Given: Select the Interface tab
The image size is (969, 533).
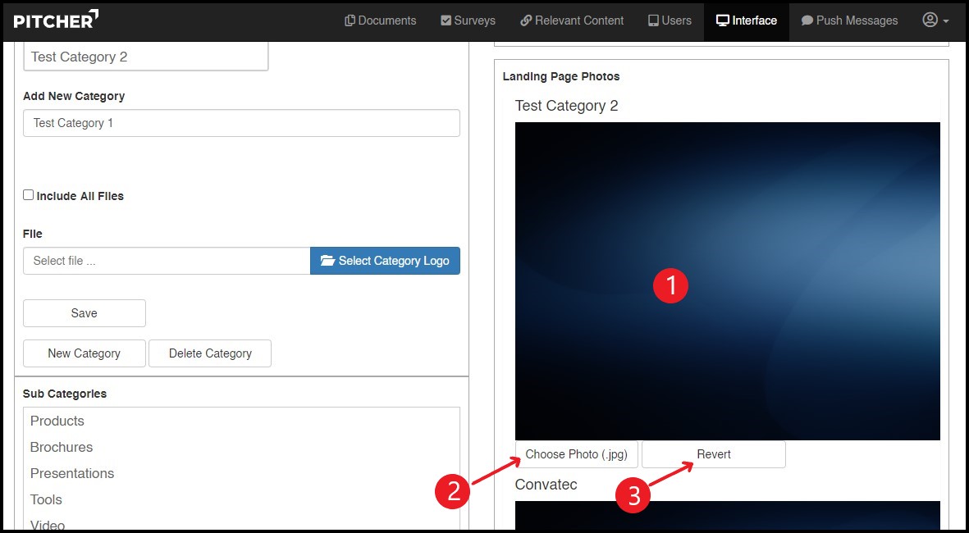Looking at the screenshot, I should (x=746, y=20).
